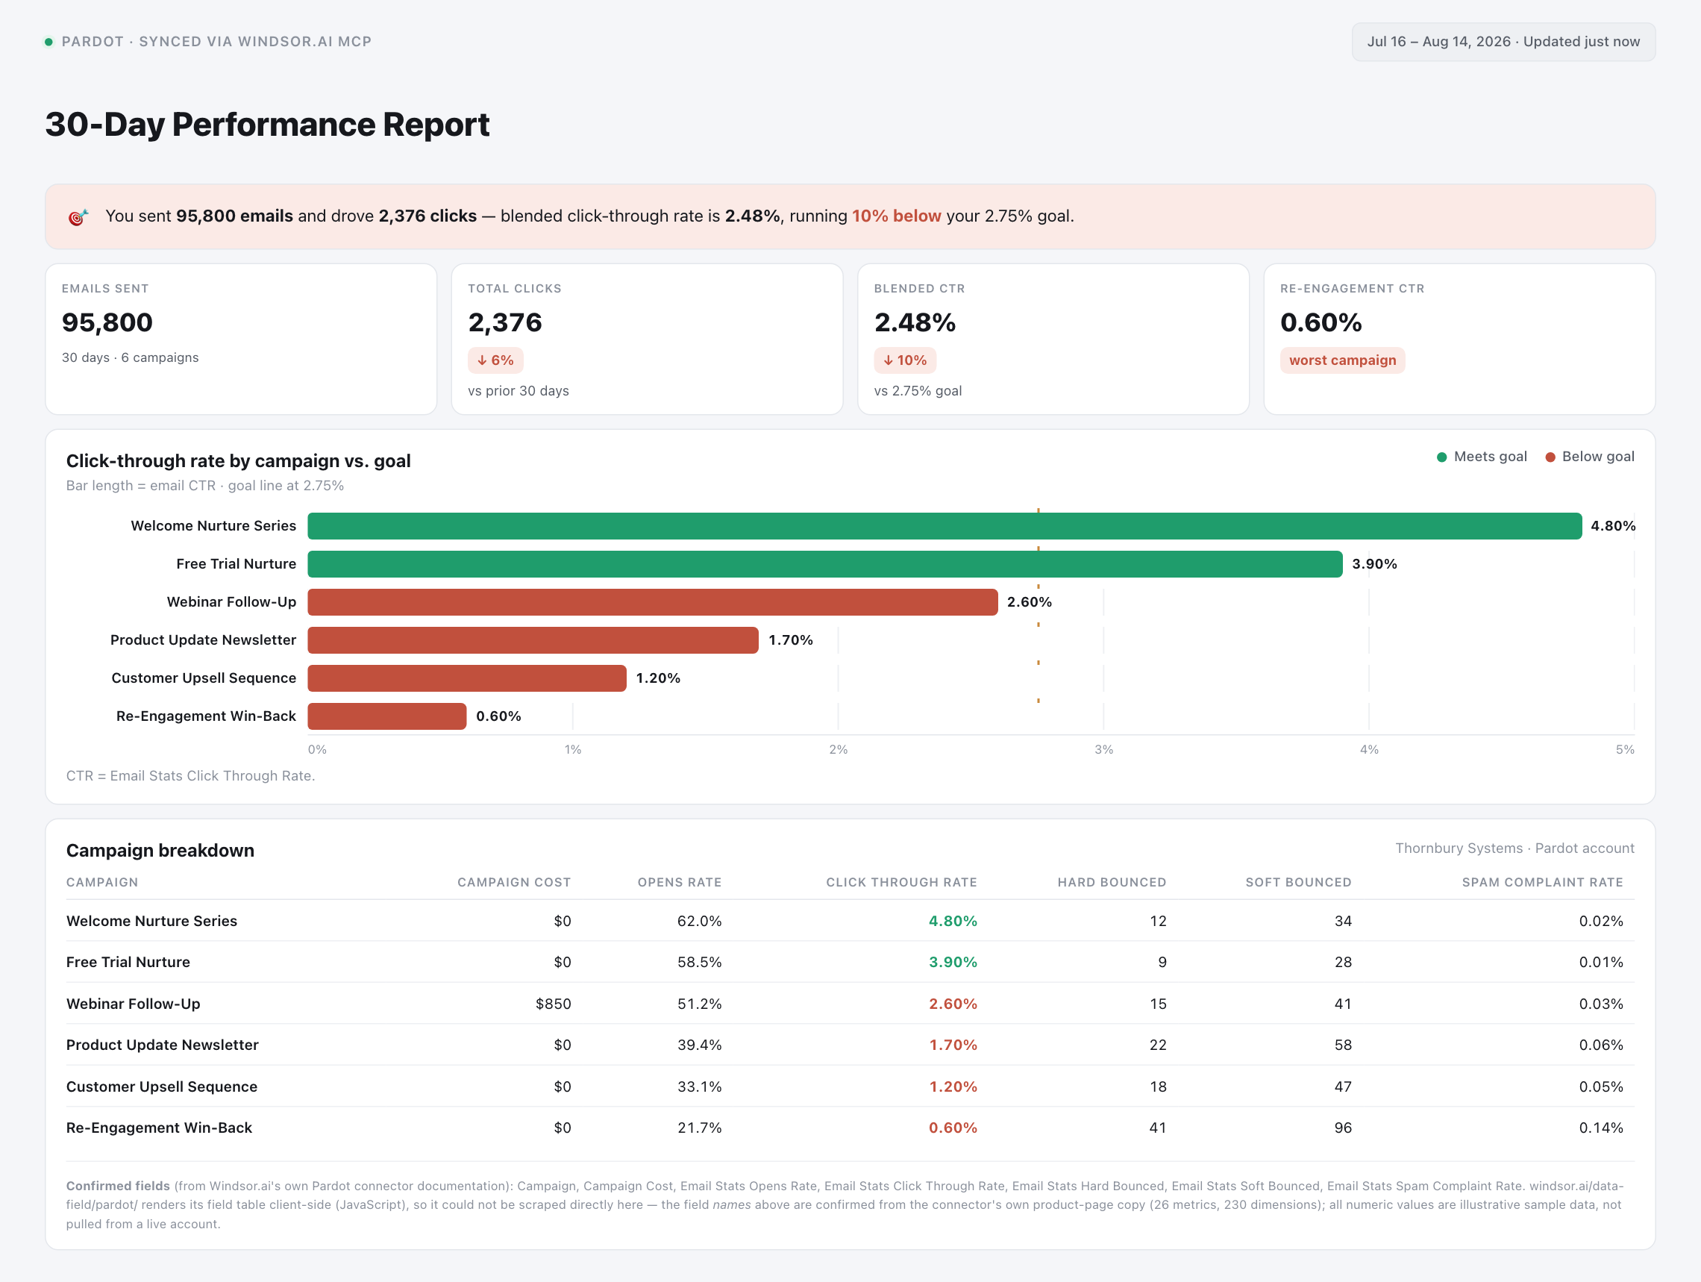Screen dimensions: 1701x1282
Task: Select the Emails Sent 95,800 card
Action: tap(241, 339)
